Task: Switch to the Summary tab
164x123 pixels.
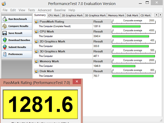Action: (40, 15)
